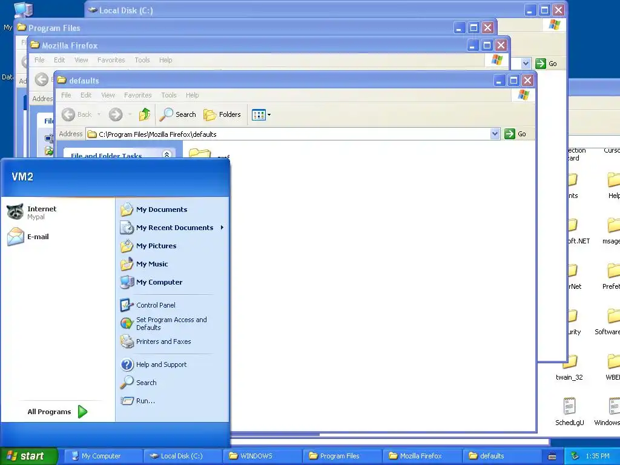Click Search toolbar button in defaults window
This screenshot has height=465, width=620.
[x=177, y=114]
